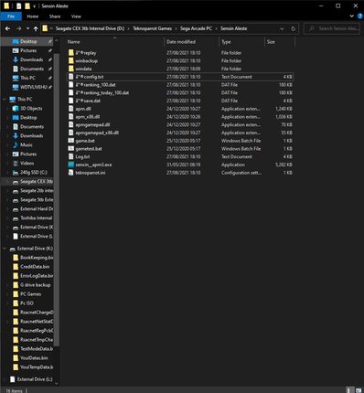Expand the PC Games sidebar folder
The image size is (364, 393).
[x=7, y=294]
